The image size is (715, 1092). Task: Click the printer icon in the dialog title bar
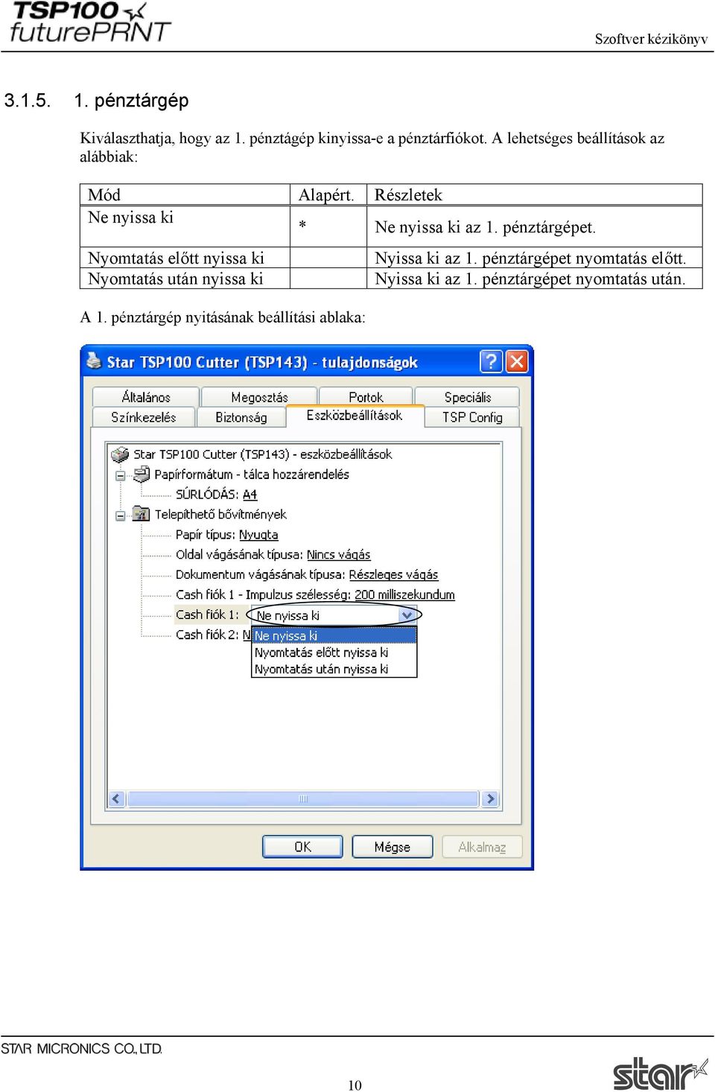pyautogui.click(x=93, y=361)
